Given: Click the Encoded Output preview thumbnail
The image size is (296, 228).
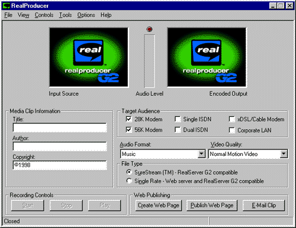Looking at the screenshot, I should (207, 57).
